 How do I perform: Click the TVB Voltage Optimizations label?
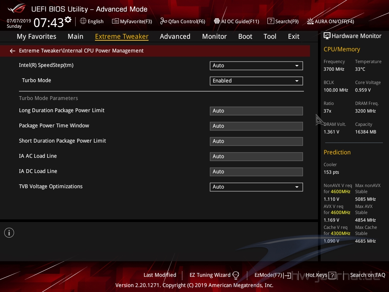click(x=51, y=186)
